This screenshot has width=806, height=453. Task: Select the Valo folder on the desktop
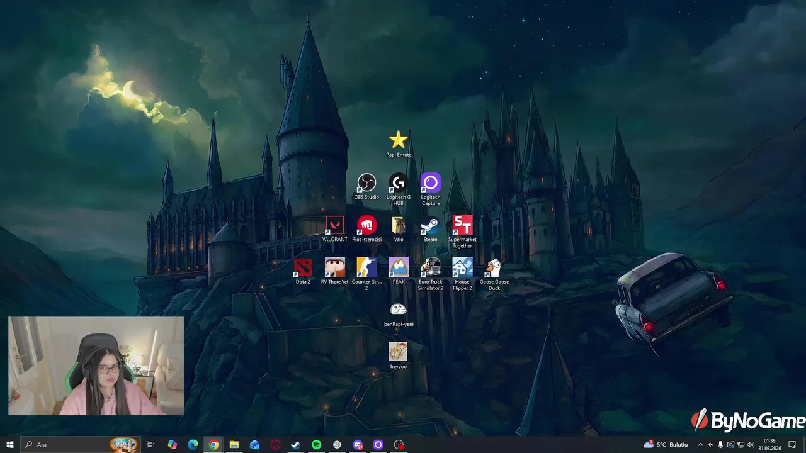[x=399, y=229]
